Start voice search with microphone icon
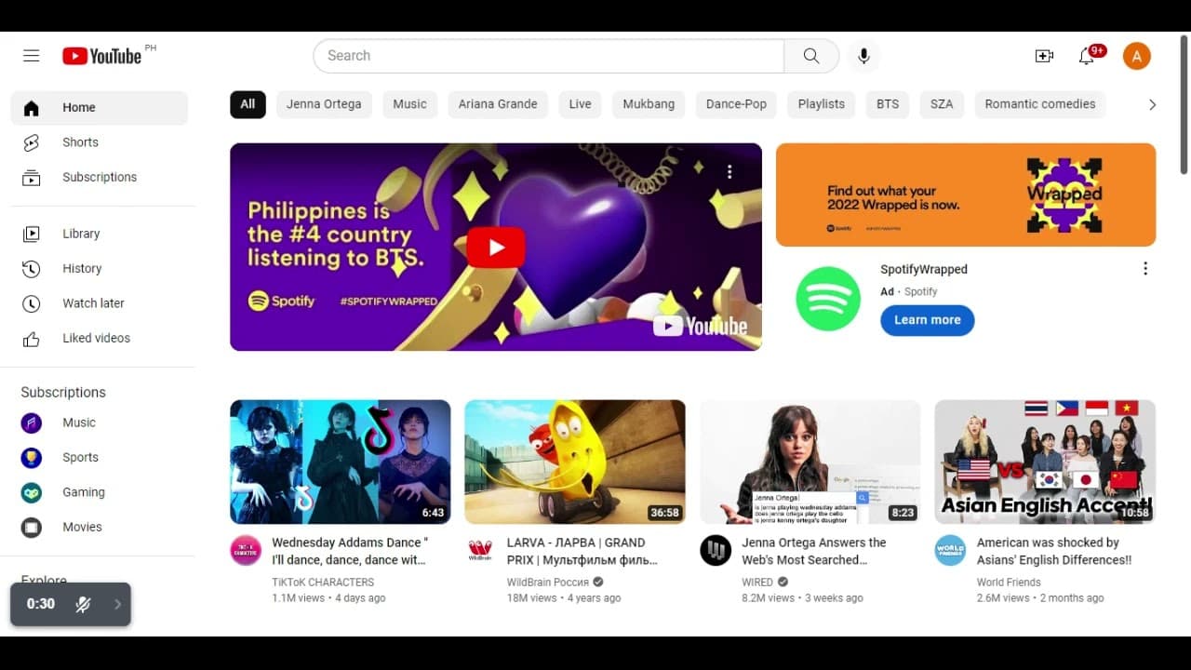 pos(863,56)
